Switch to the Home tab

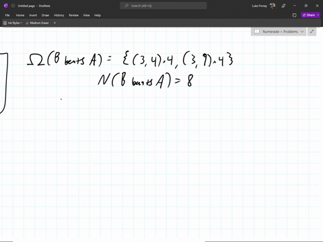click(20, 15)
